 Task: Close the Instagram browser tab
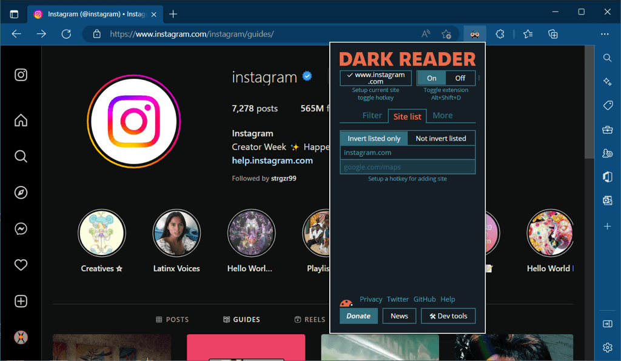pyautogui.click(x=154, y=15)
